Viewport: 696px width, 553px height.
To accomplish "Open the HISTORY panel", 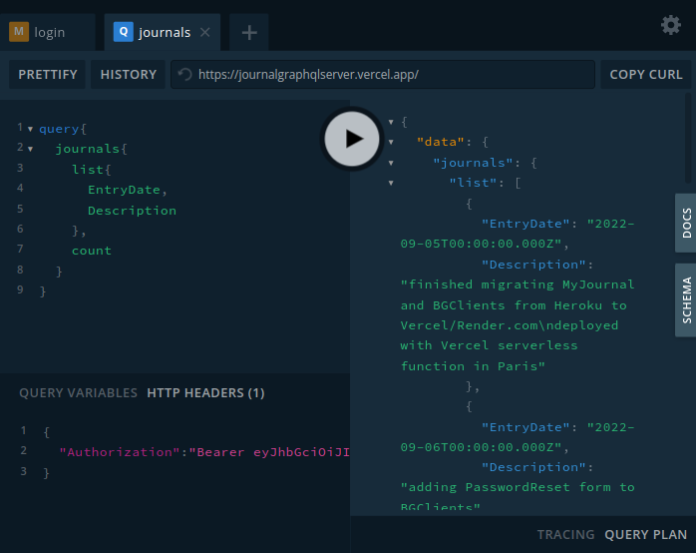I will (x=129, y=74).
